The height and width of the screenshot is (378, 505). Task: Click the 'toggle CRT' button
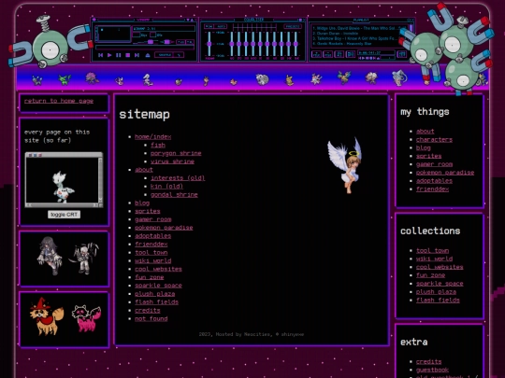[x=64, y=215]
